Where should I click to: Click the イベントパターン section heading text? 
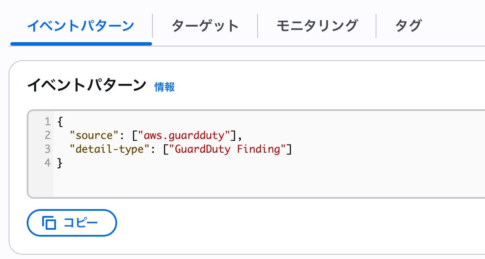pyautogui.click(x=87, y=85)
